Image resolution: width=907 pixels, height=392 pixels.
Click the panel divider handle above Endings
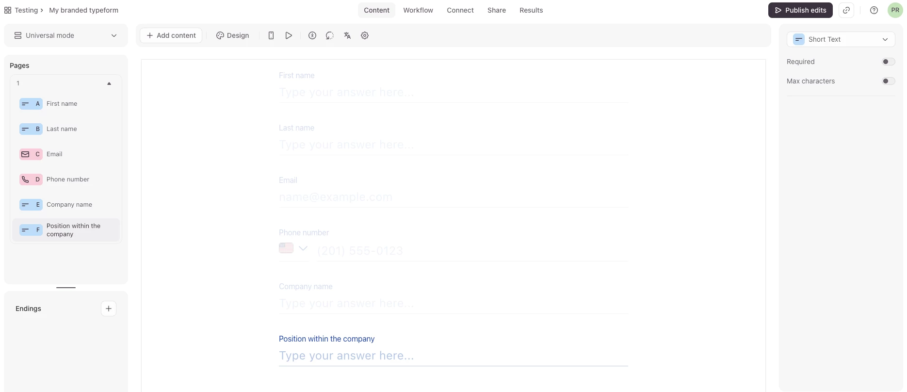(x=66, y=288)
